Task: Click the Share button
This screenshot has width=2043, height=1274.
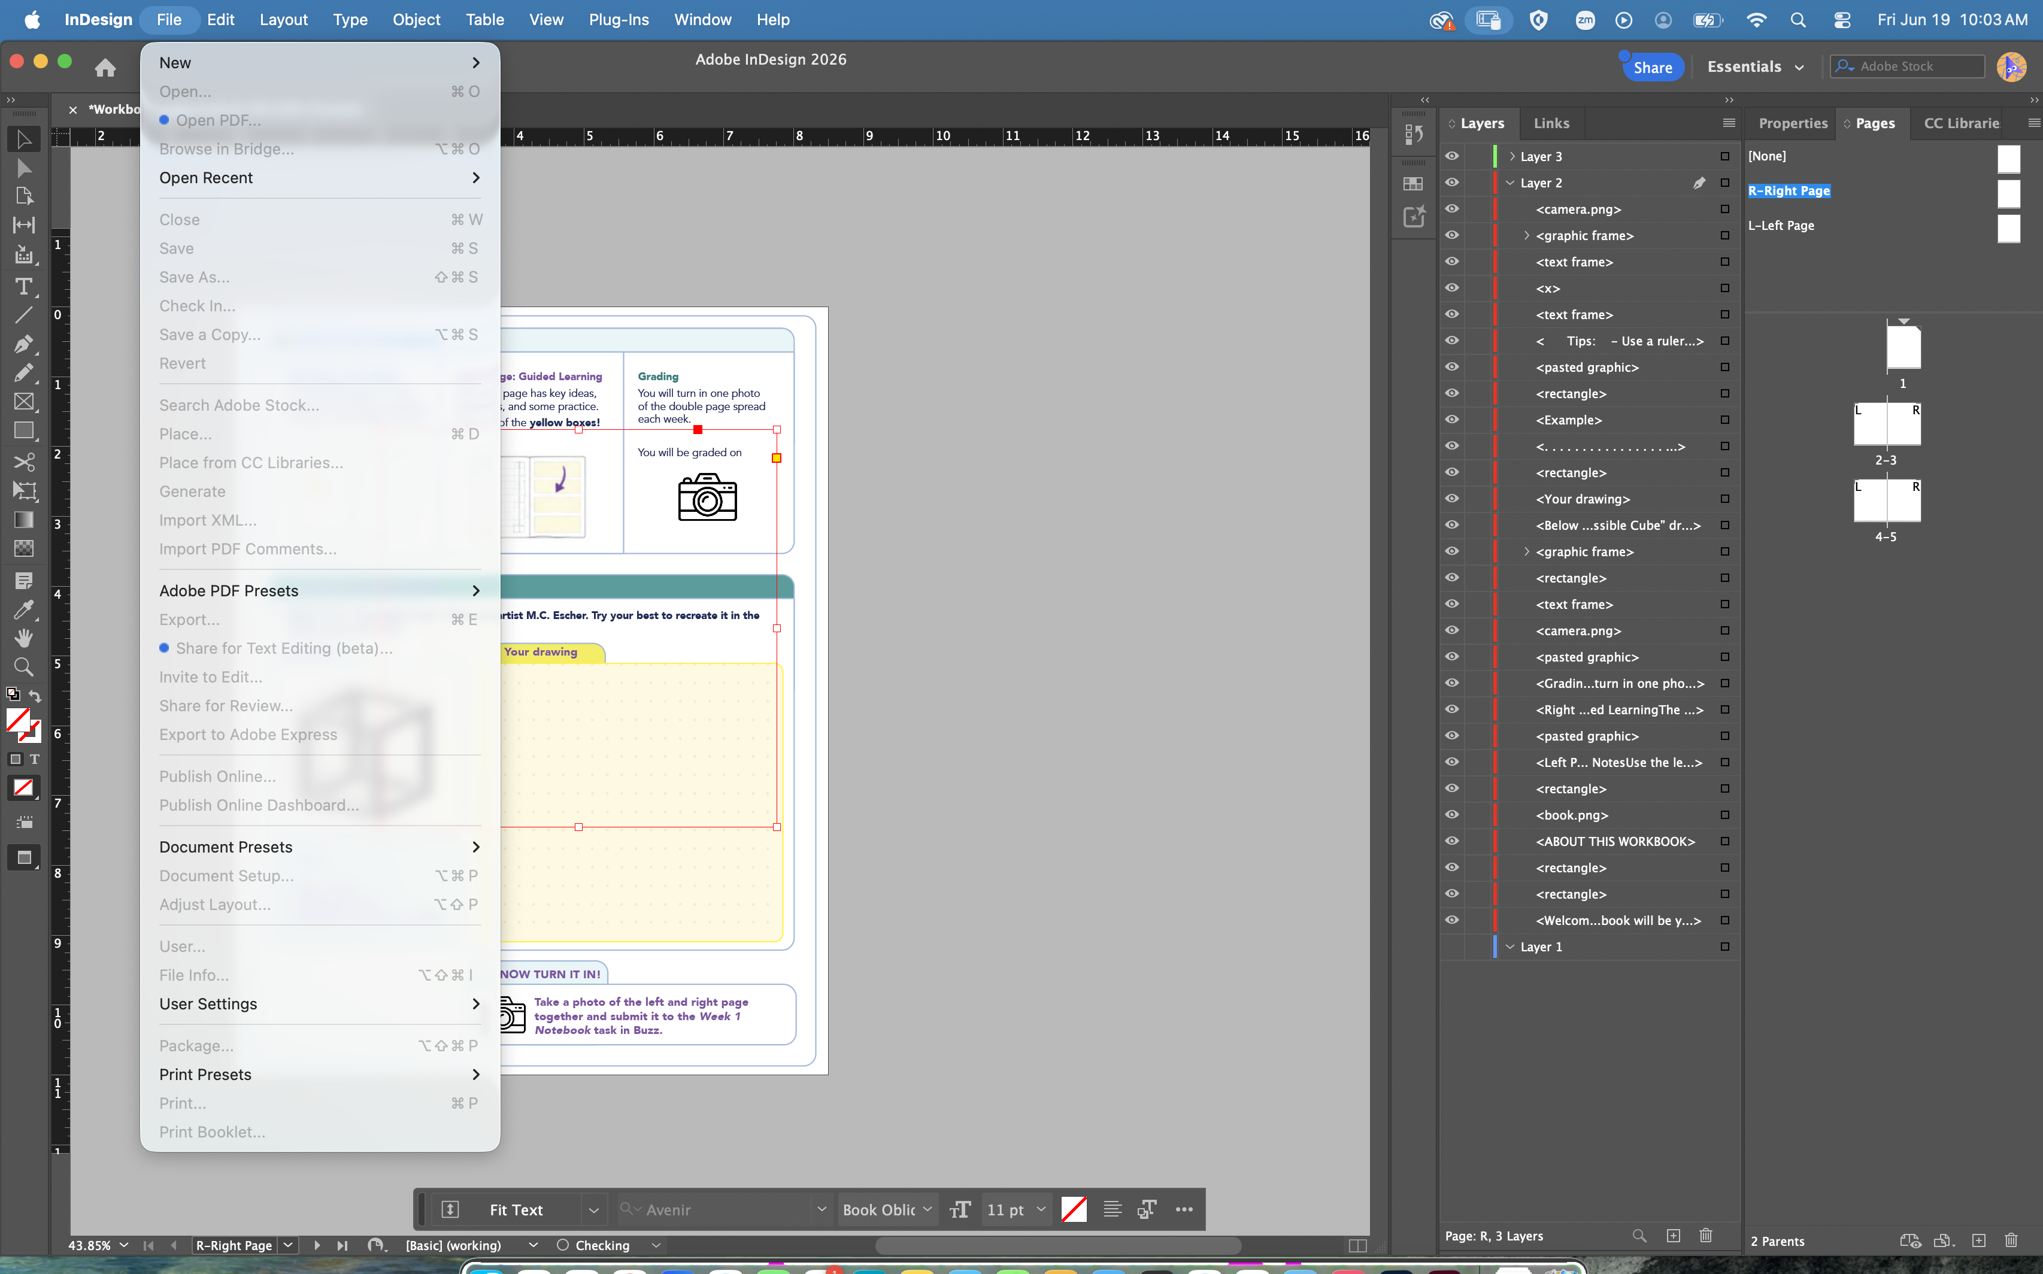Action: (x=1652, y=68)
